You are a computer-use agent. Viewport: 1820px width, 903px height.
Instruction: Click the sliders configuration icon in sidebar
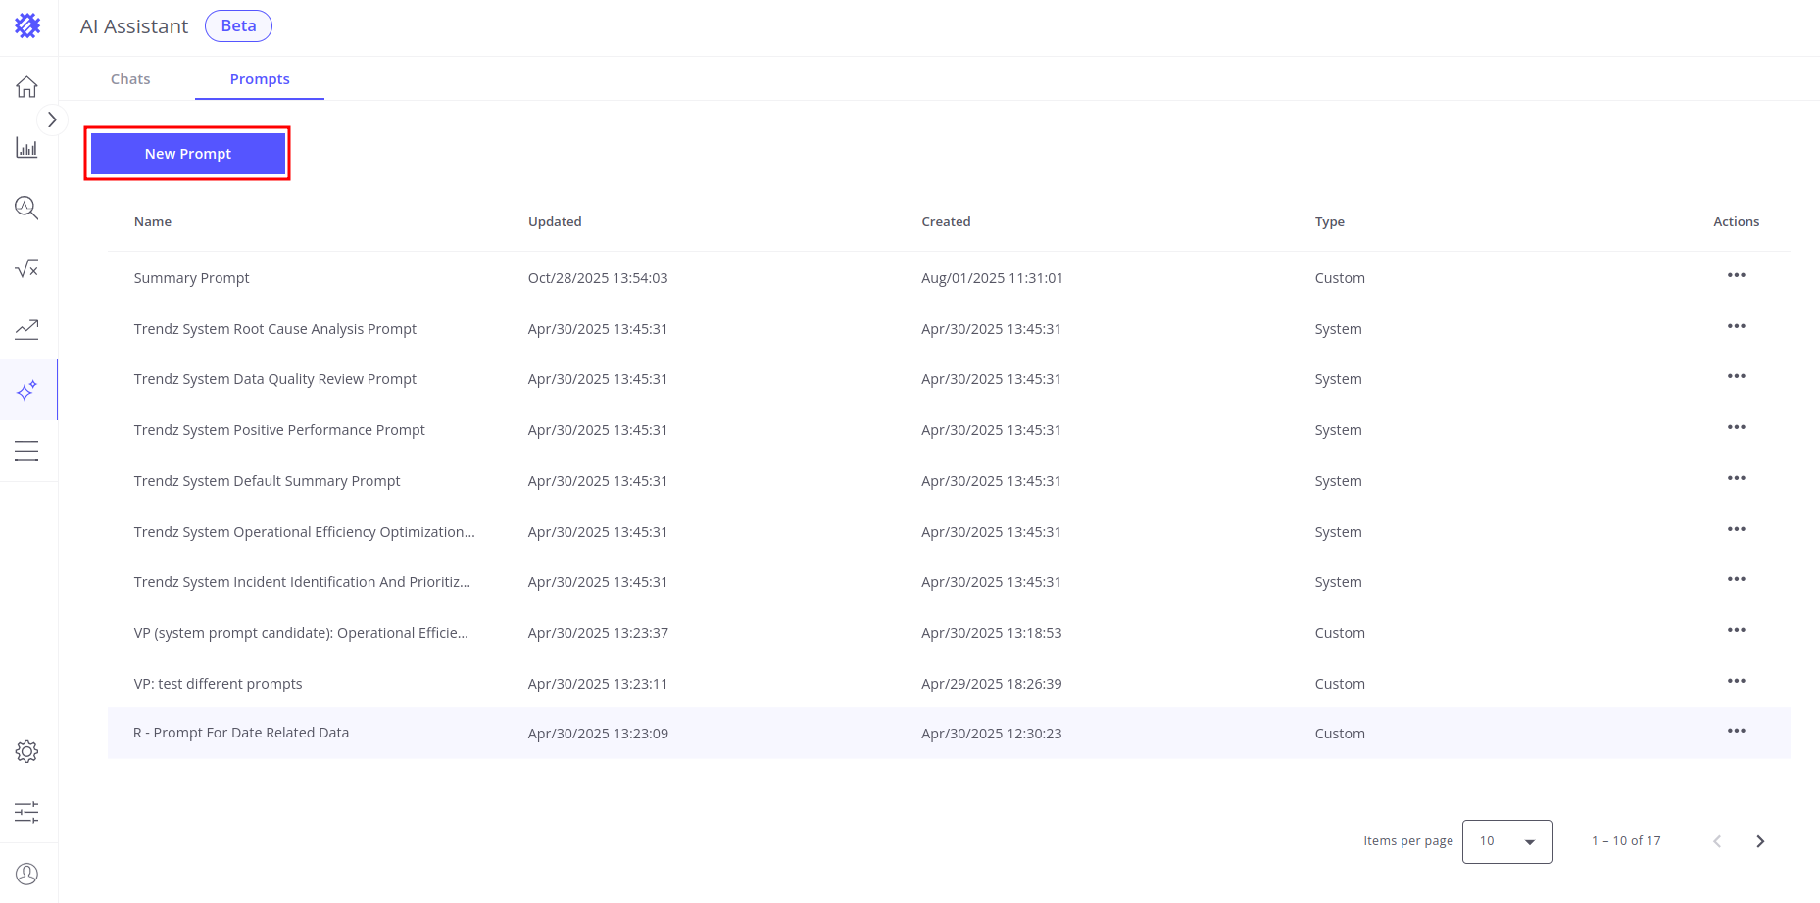26,812
